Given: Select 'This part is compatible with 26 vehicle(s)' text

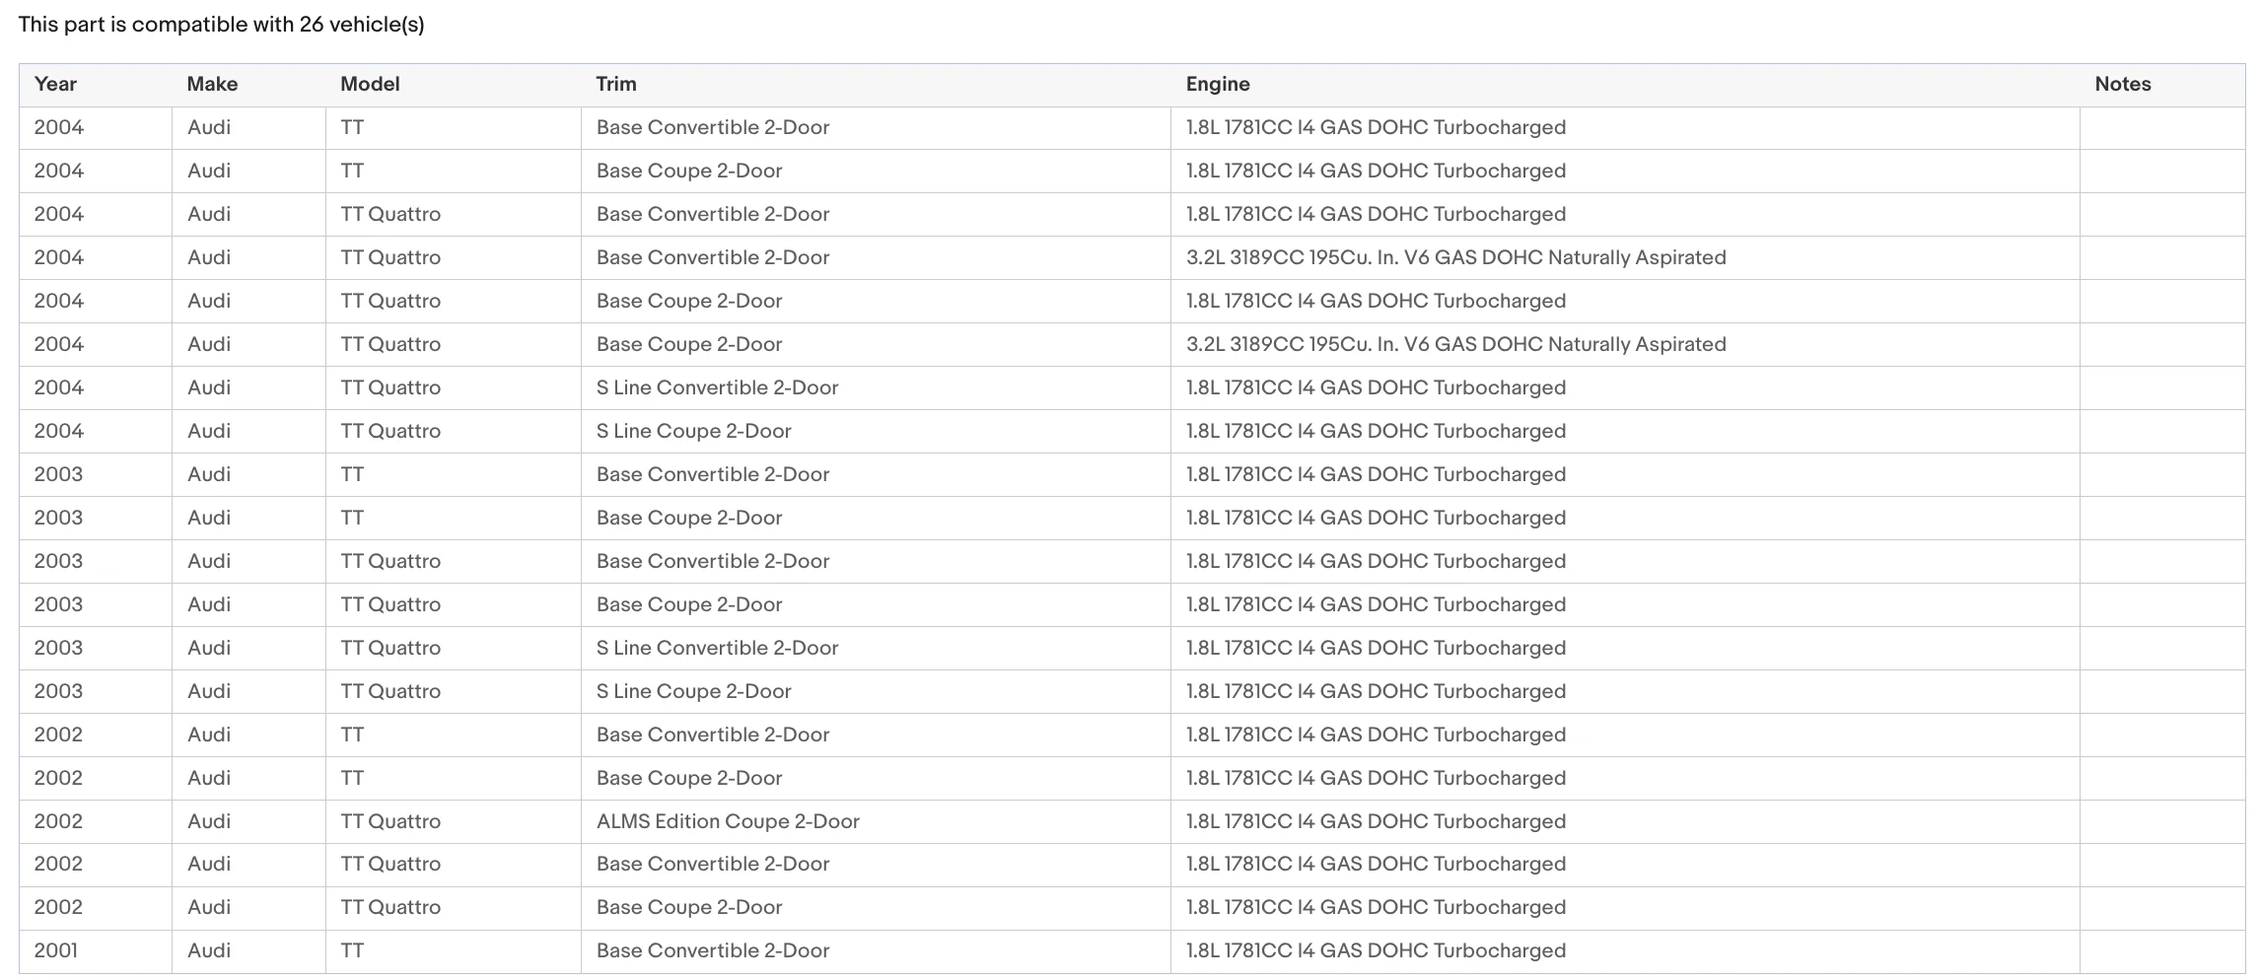Looking at the screenshot, I should (221, 25).
